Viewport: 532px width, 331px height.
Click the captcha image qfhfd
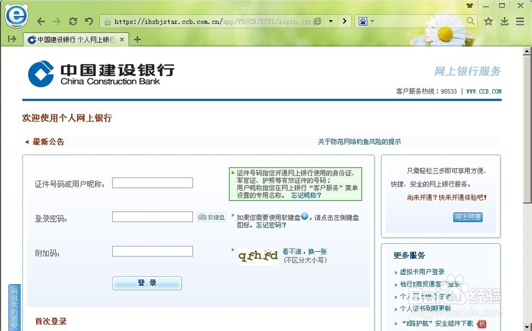point(258,256)
